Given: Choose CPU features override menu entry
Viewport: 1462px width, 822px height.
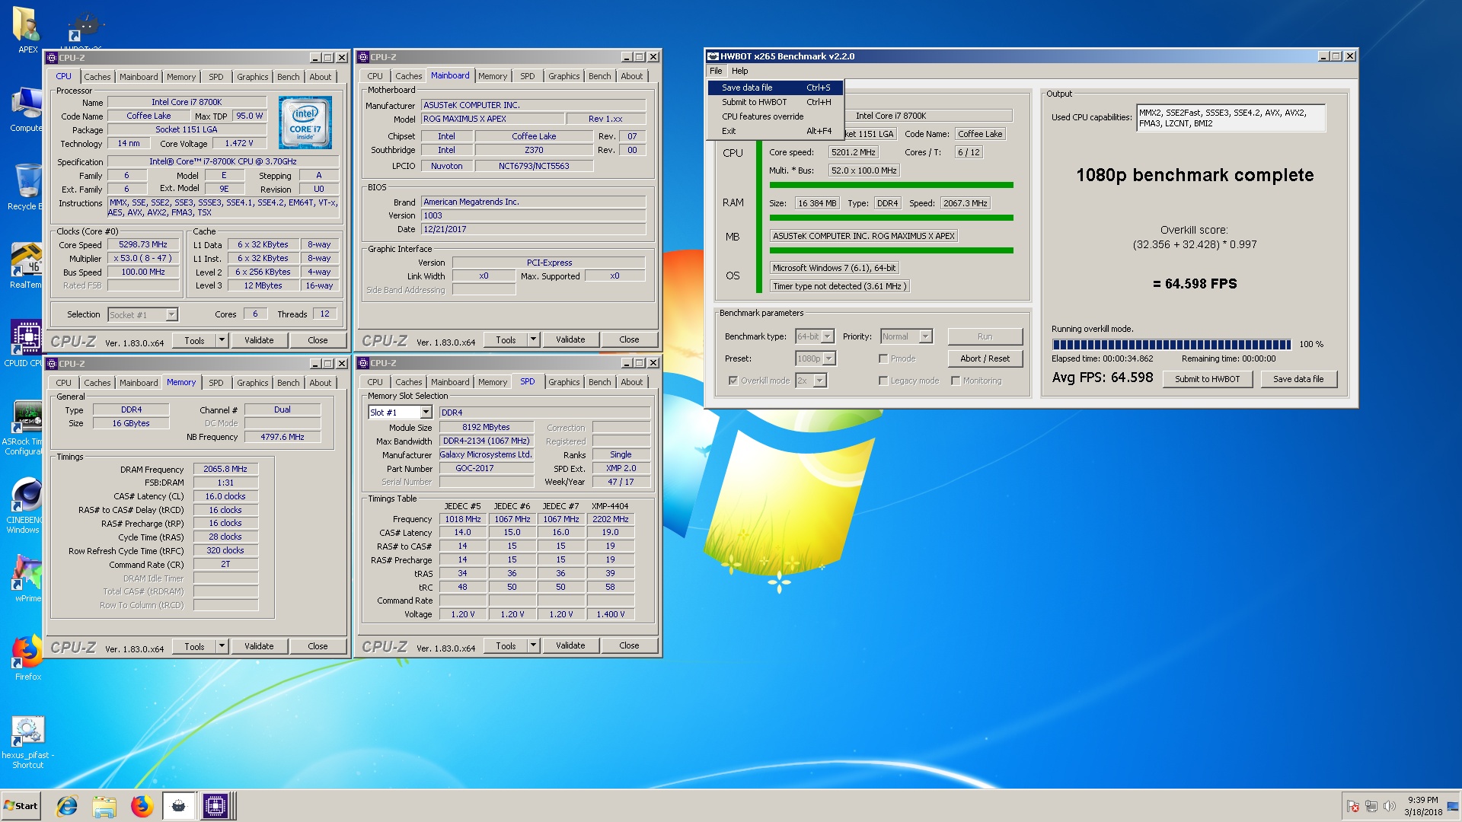Looking at the screenshot, I should [x=775, y=116].
